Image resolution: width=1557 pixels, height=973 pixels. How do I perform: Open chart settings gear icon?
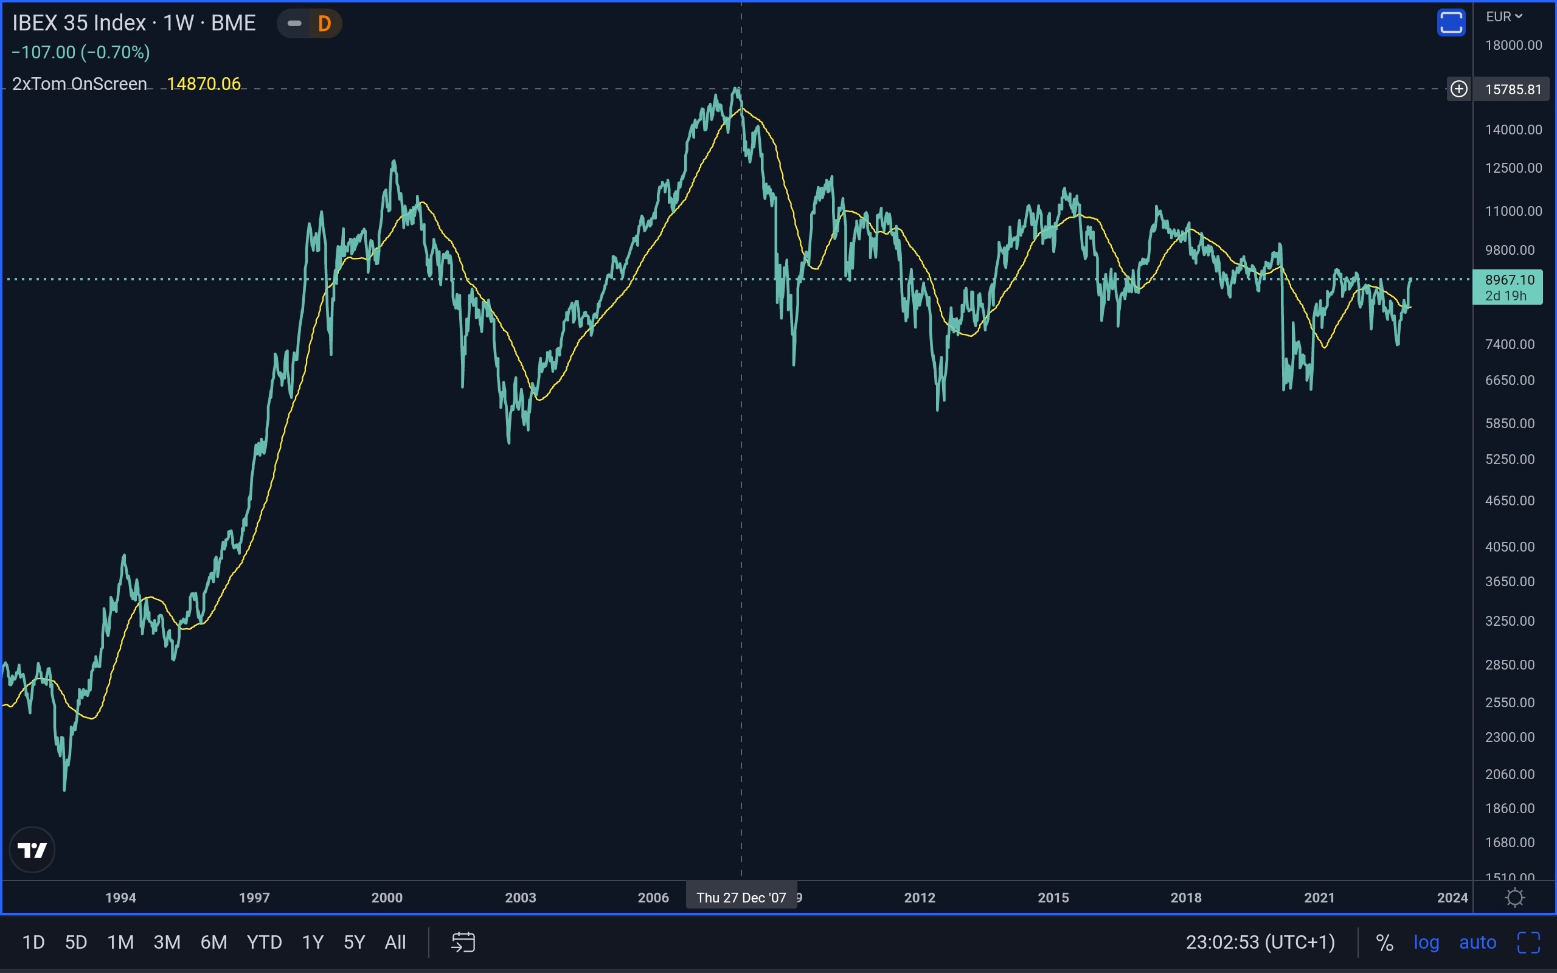pyautogui.click(x=1514, y=897)
